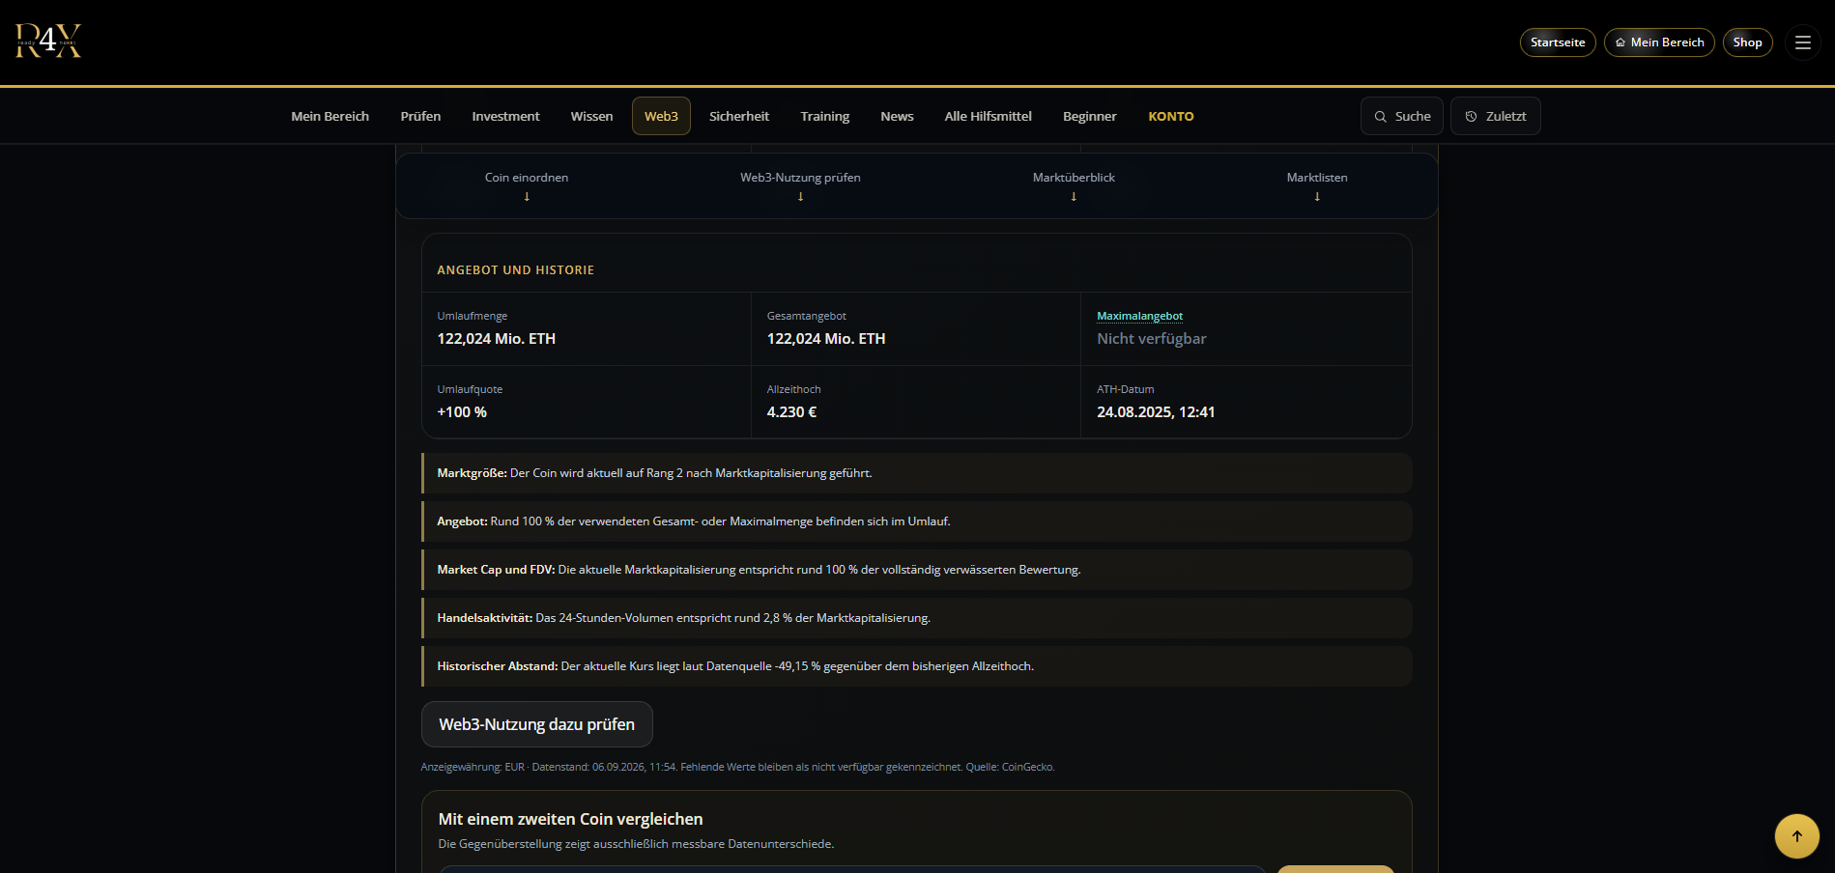Viewport: 1835px width, 873px height.
Task: Click the Handelsaktivität info row
Action: 917,618
